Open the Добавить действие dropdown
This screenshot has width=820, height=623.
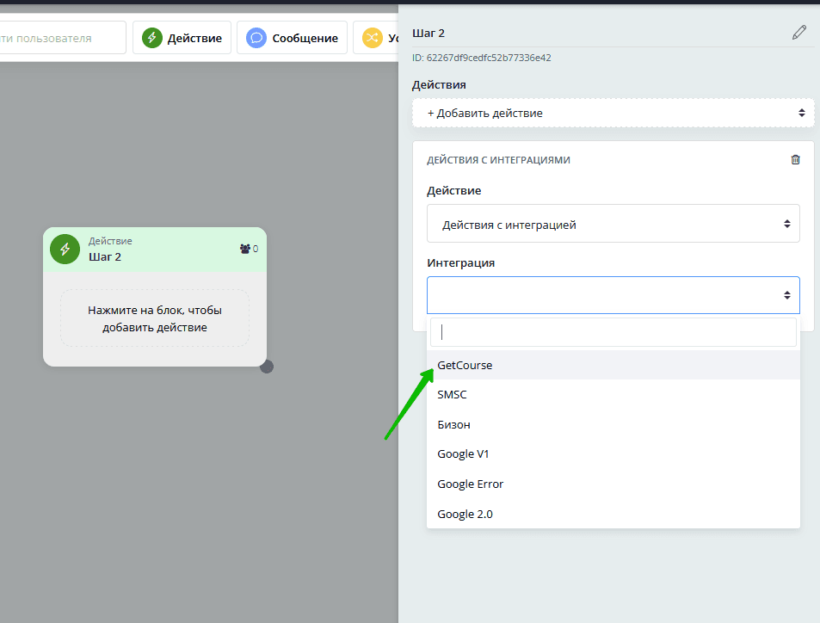pos(613,113)
